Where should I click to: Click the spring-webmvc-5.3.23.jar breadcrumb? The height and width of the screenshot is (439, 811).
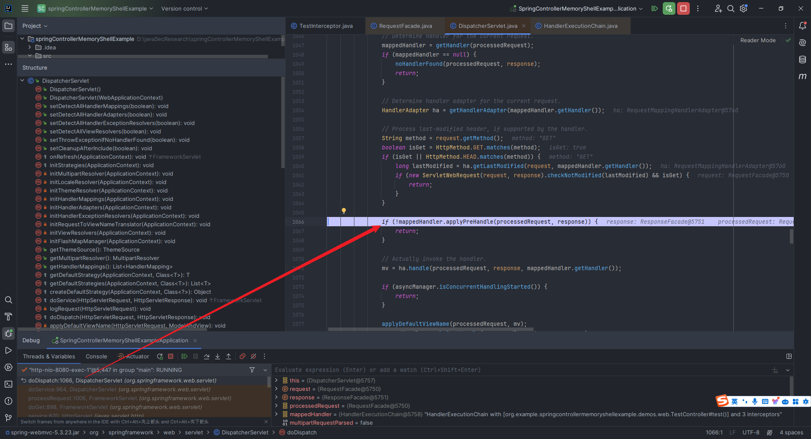(x=42, y=432)
